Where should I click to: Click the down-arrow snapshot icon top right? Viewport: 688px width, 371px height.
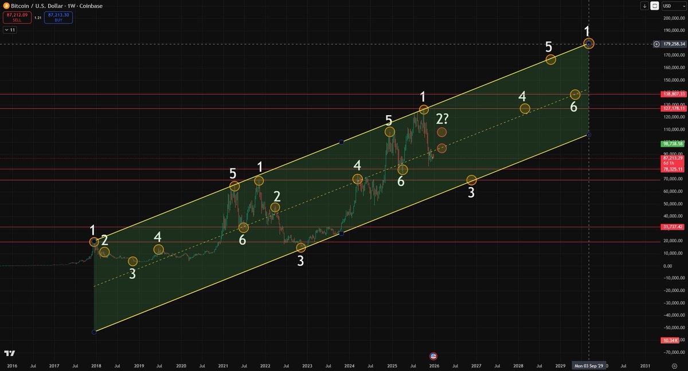click(644, 6)
